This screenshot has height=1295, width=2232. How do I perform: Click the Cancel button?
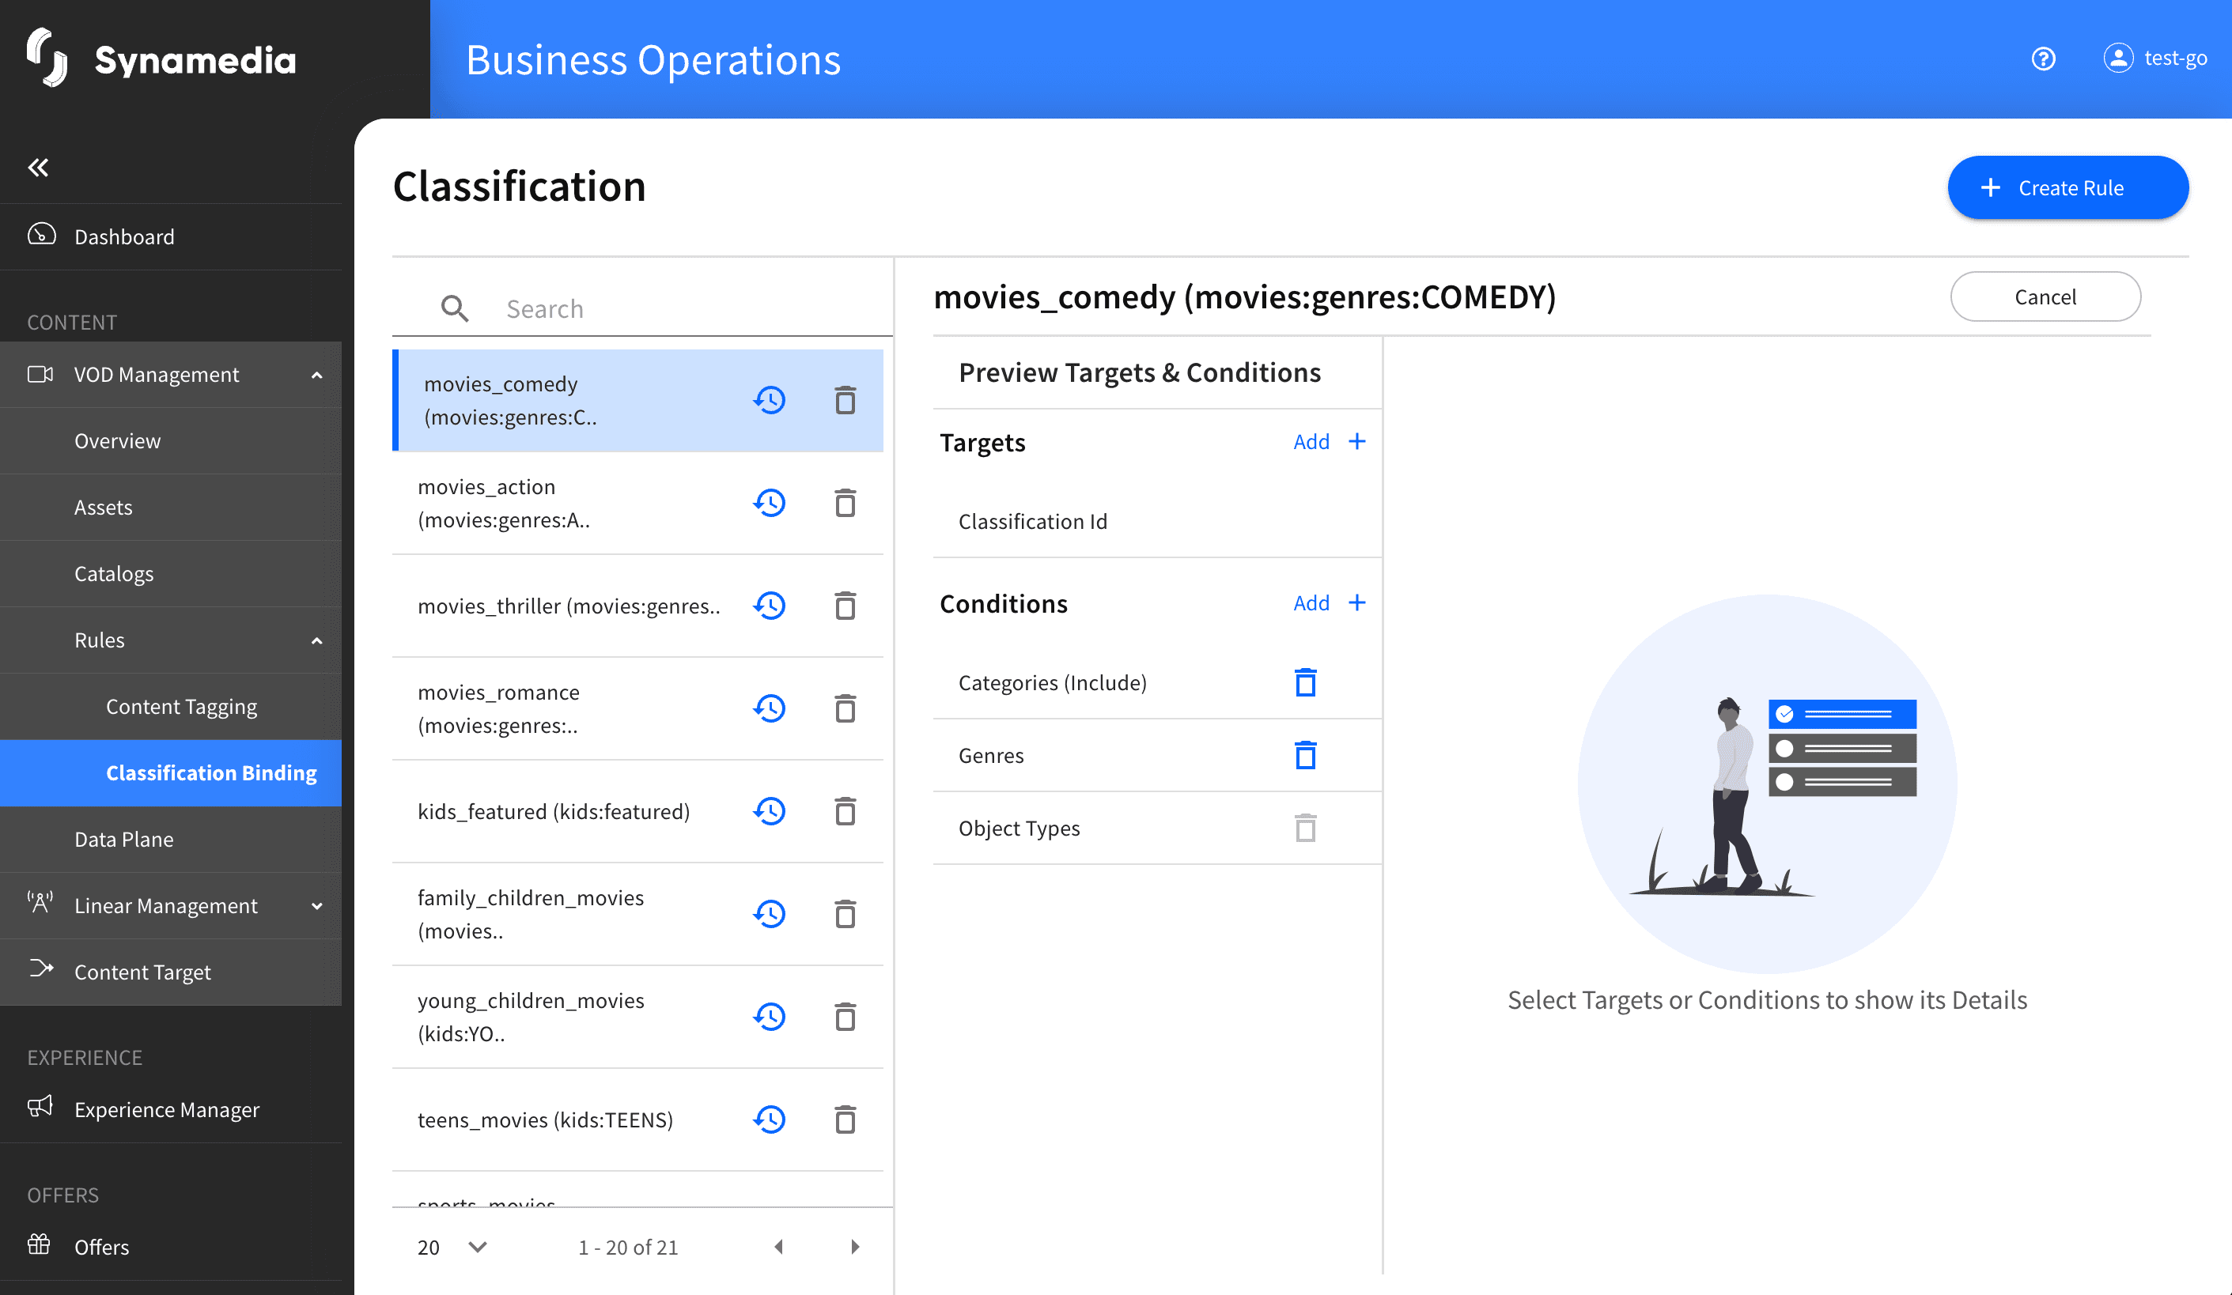point(2045,296)
